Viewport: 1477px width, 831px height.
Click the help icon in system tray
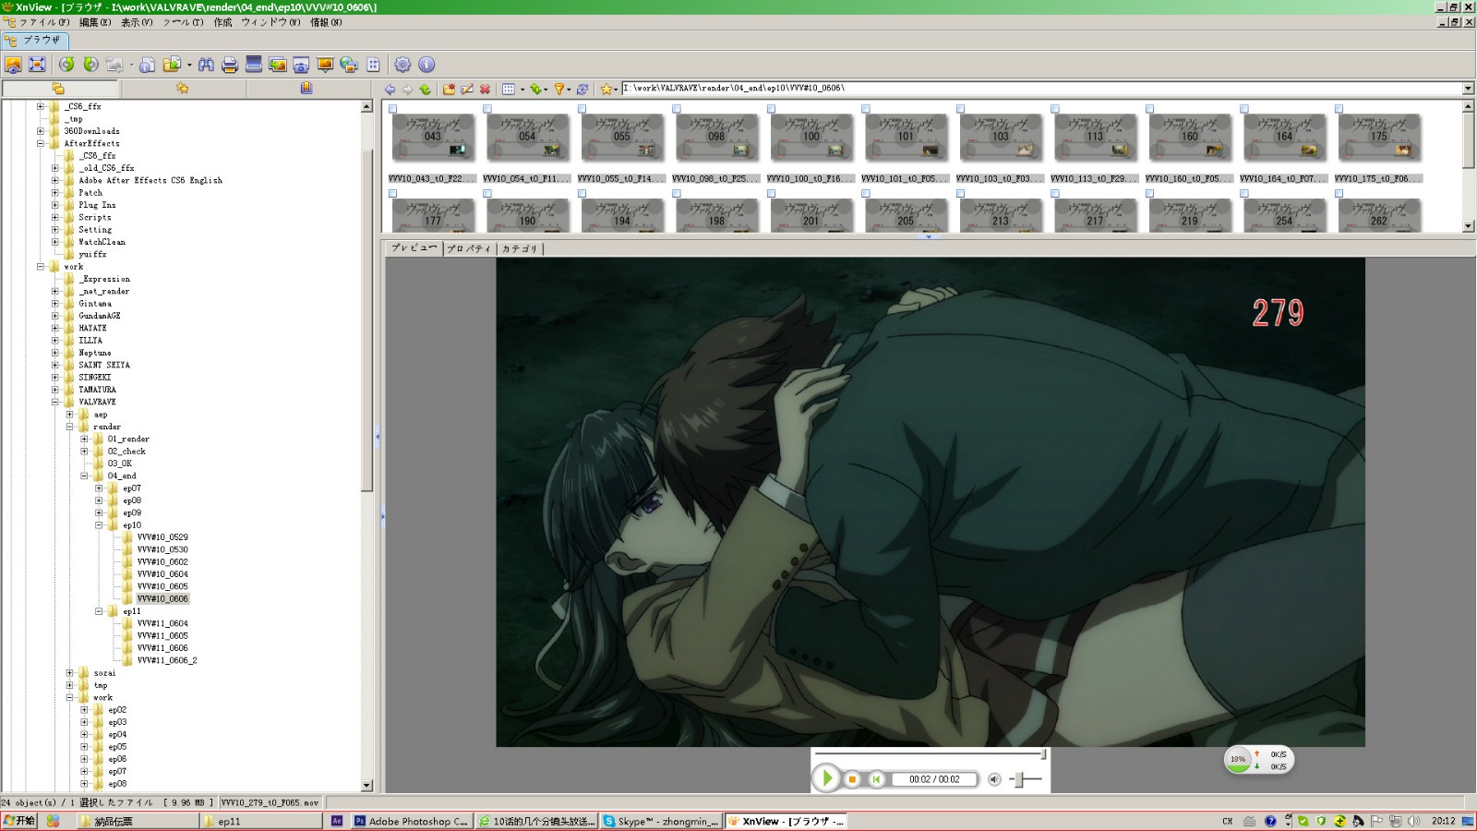(1270, 821)
